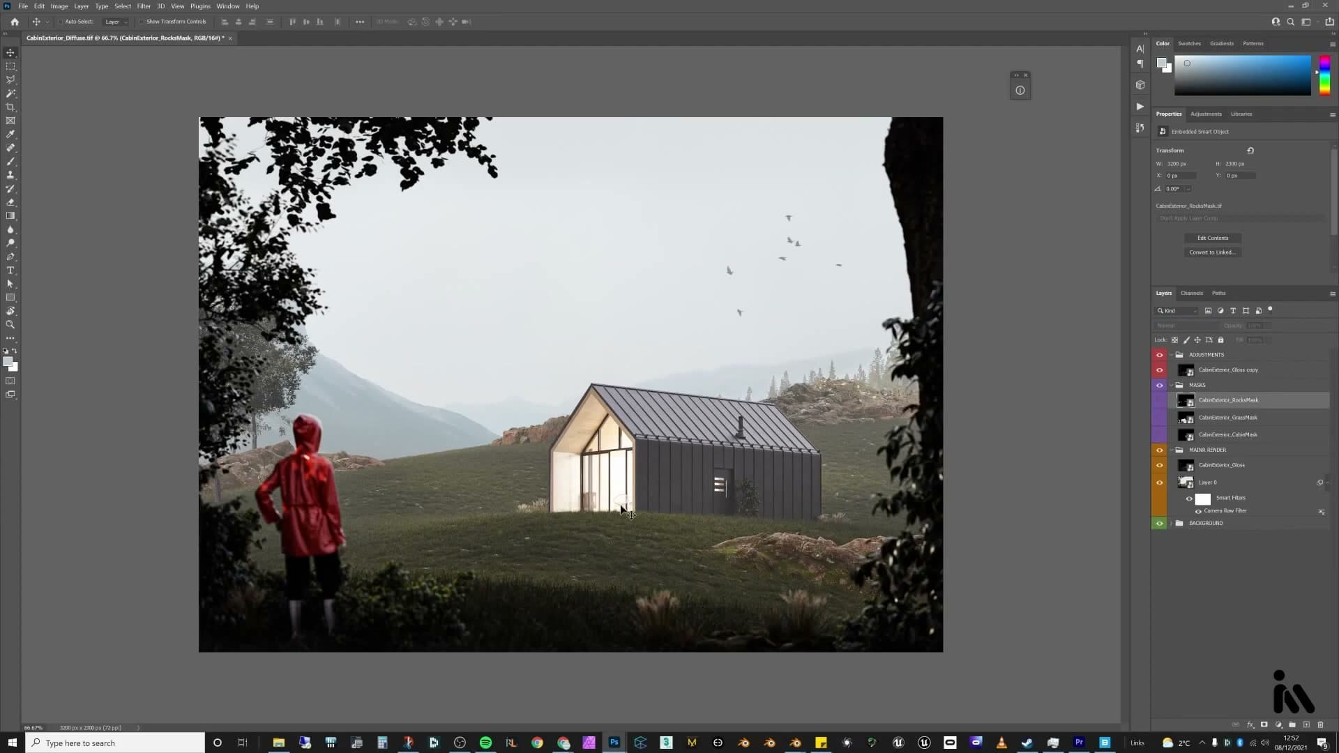Screen dimensions: 1339x753
Task: Click the Edit Contents button
Action: (1213, 238)
